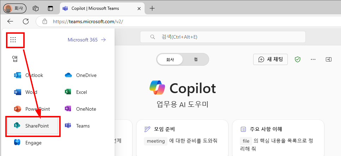Viewport: 341px width, 156px height.
Task: Click the browser back arrow
Action: 10,21
